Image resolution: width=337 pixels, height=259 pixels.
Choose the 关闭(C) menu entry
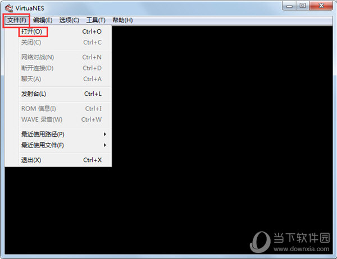pos(31,42)
